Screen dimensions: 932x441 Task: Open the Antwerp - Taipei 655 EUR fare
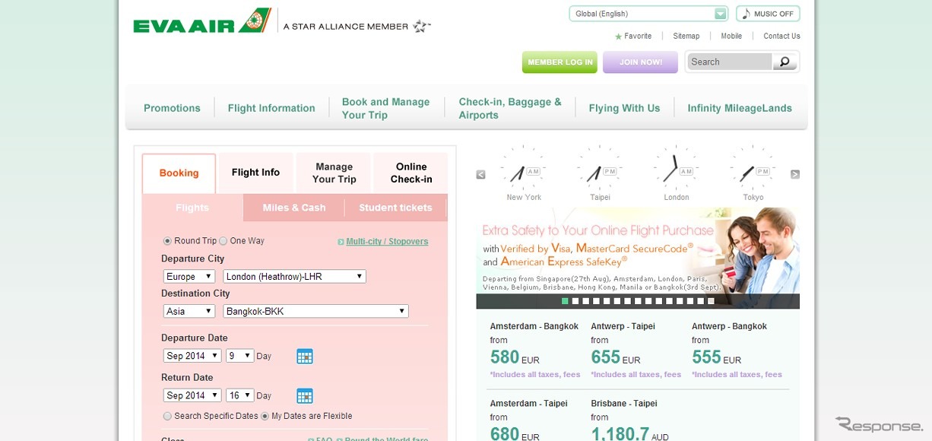[636, 351]
